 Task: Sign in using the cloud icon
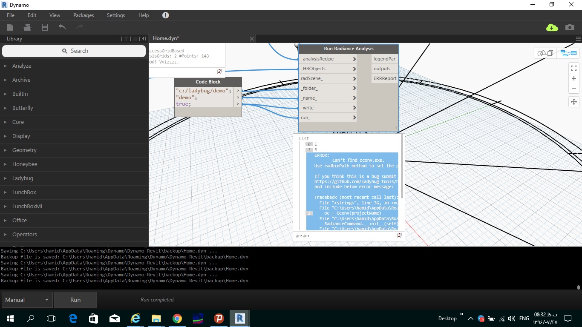pyautogui.click(x=552, y=27)
